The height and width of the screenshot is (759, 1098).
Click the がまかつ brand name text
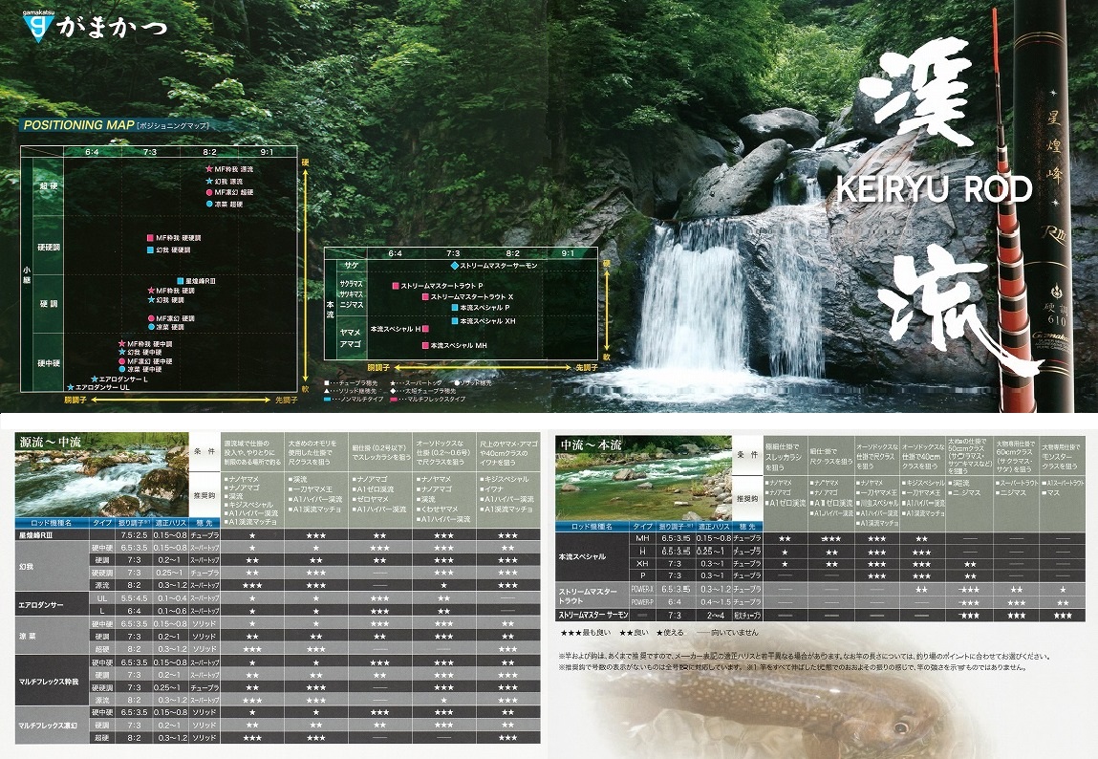(112, 27)
